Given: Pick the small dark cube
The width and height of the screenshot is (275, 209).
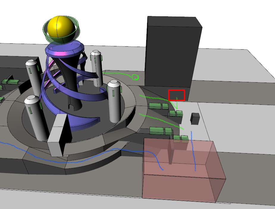Looking at the screenshot, I should 195,119.
